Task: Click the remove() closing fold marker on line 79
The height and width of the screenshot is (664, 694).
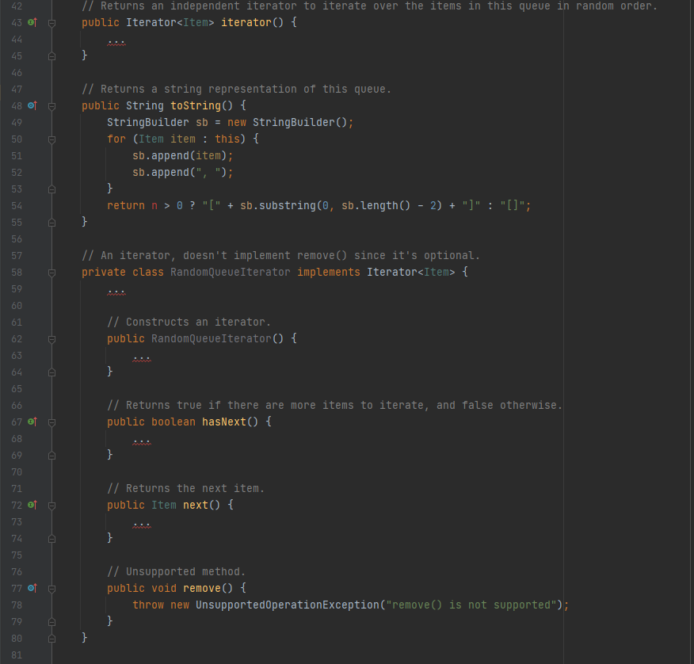Action: coord(51,622)
